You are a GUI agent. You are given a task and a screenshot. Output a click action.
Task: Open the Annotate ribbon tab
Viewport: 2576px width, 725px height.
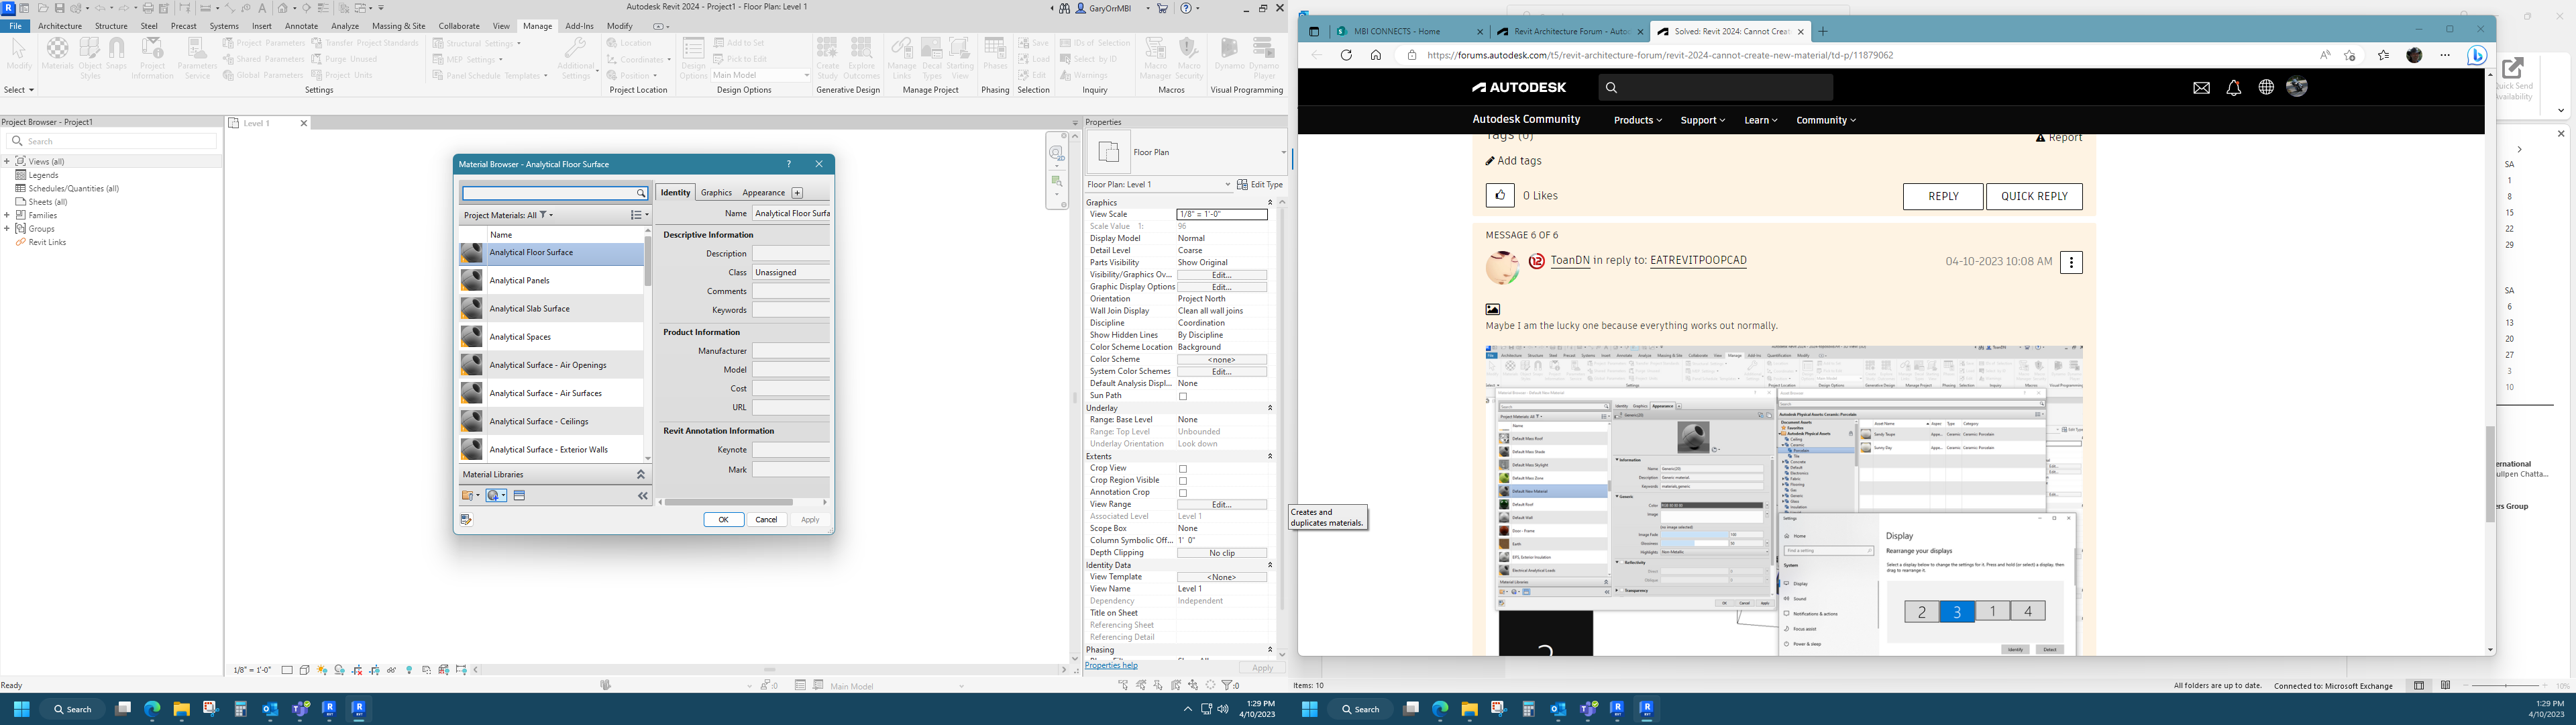click(301, 26)
